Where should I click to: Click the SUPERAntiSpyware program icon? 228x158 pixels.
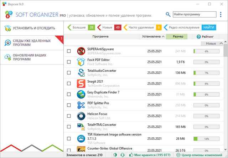click(x=81, y=51)
